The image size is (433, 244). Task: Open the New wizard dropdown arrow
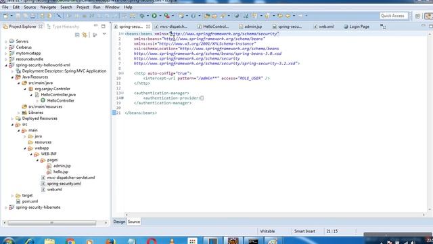pyautogui.click(x=12, y=16)
